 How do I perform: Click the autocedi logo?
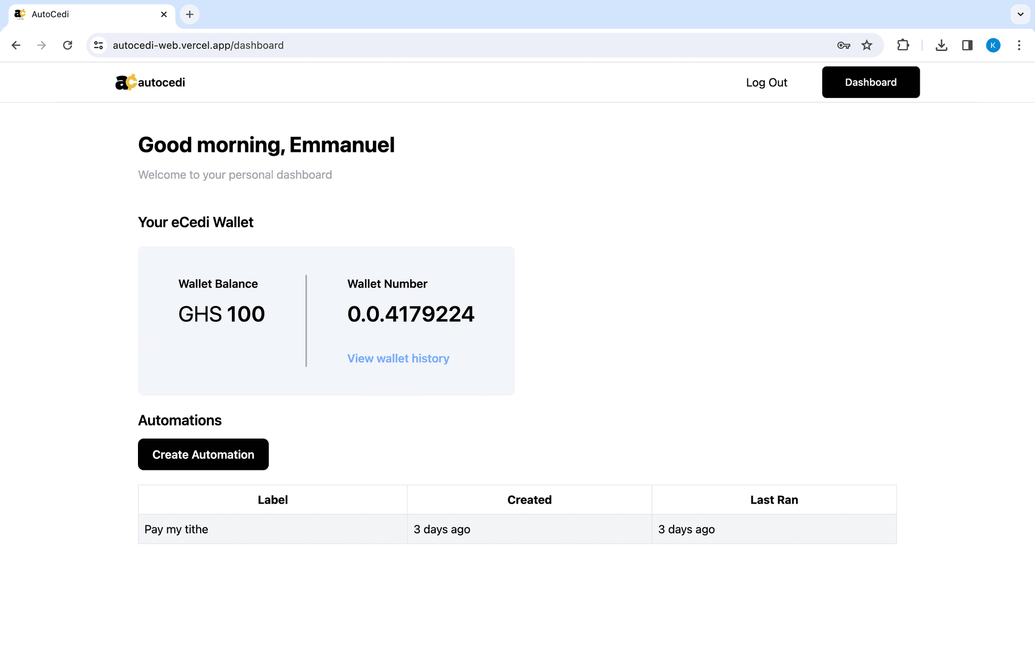(x=150, y=82)
